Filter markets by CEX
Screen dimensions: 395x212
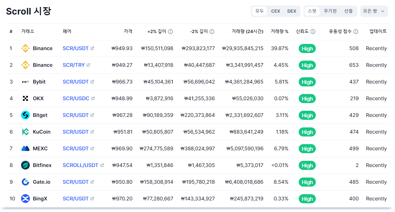pos(275,11)
